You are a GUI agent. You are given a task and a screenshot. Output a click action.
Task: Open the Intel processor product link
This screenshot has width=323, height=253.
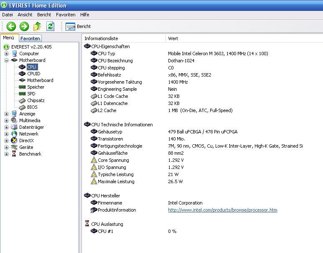coord(222,210)
